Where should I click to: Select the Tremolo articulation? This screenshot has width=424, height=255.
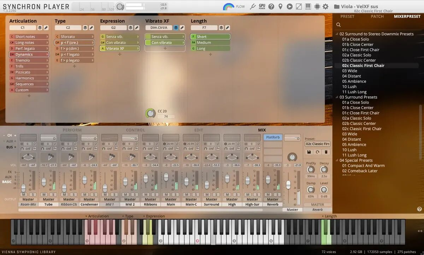point(23,60)
